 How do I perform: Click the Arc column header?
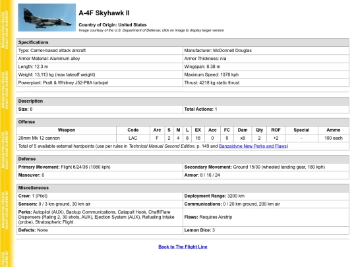157,130
